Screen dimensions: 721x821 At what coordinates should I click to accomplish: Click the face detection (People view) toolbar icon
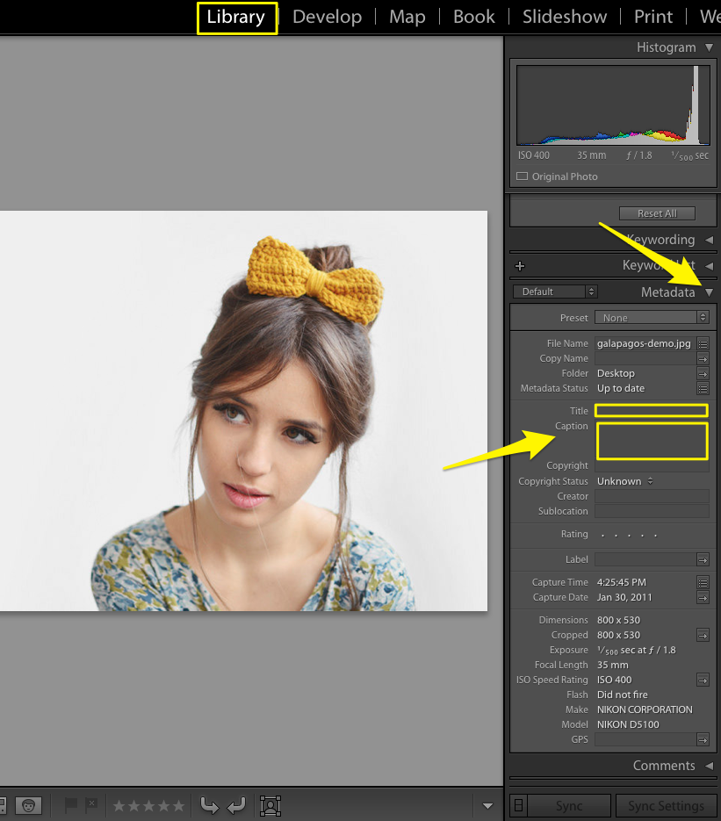30,804
